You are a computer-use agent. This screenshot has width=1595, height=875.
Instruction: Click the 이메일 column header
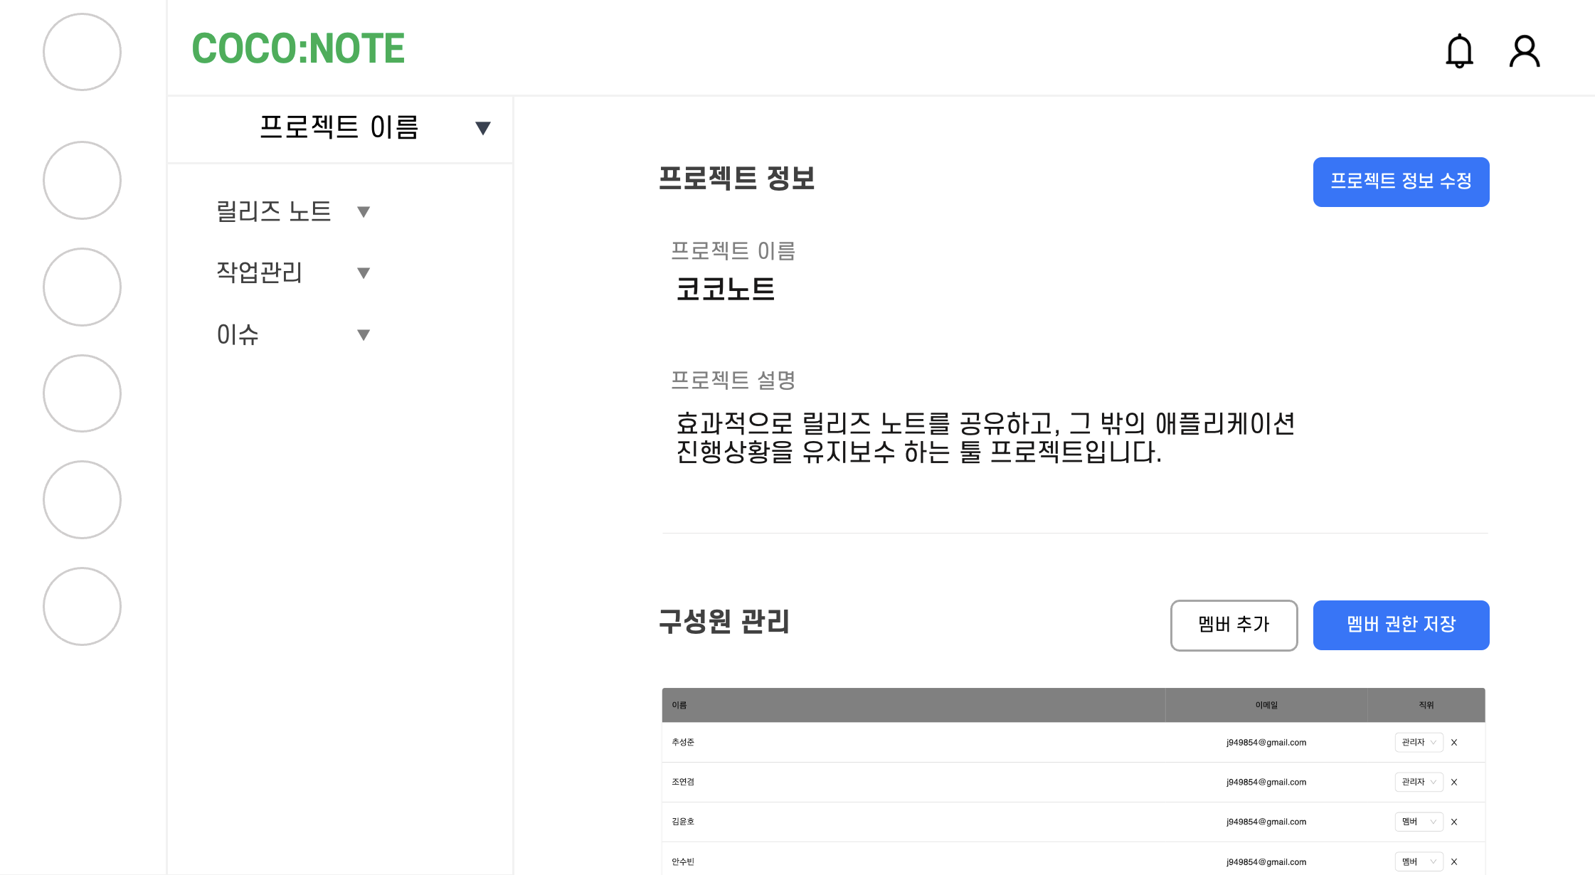coord(1266,704)
